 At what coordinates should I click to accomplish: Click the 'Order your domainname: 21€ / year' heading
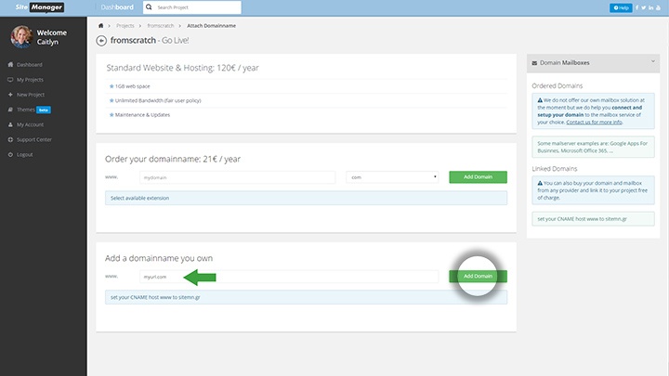click(x=173, y=159)
